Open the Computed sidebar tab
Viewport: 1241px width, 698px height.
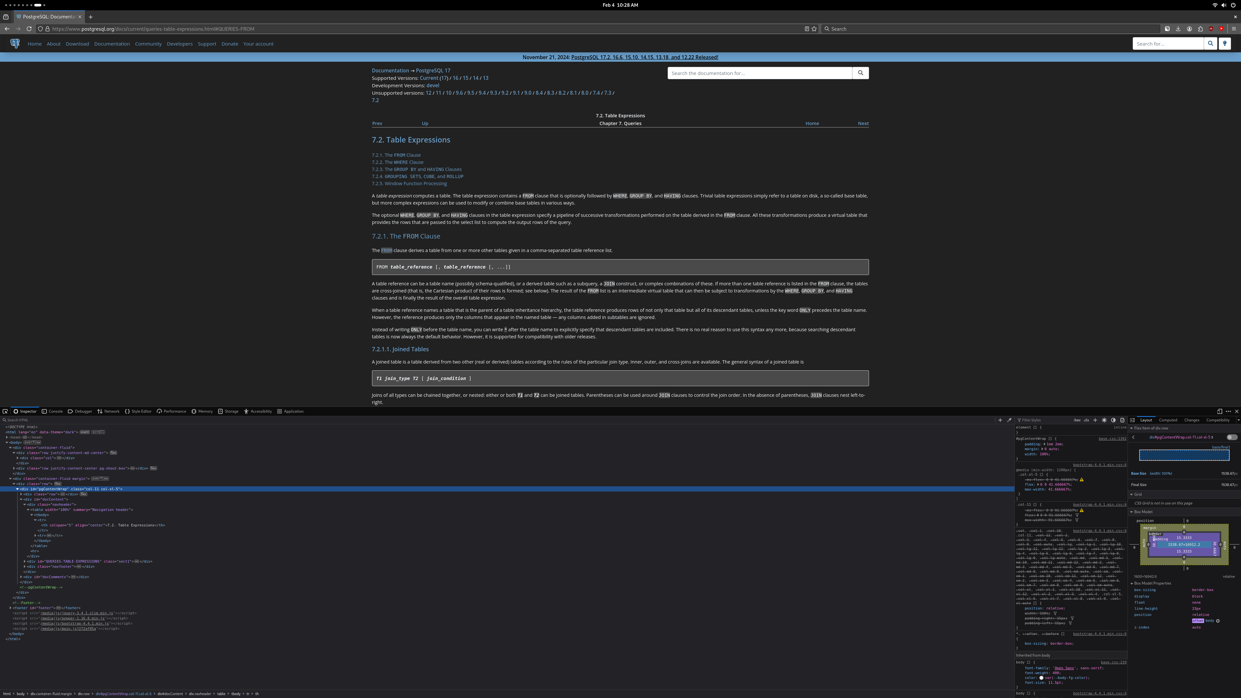(1168, 420)
